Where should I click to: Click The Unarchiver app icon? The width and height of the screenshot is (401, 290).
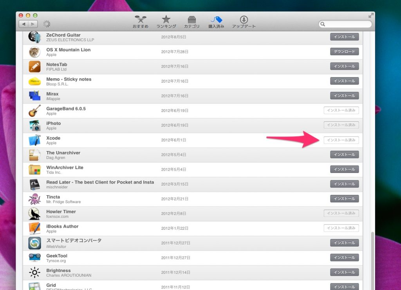[34, 155]
